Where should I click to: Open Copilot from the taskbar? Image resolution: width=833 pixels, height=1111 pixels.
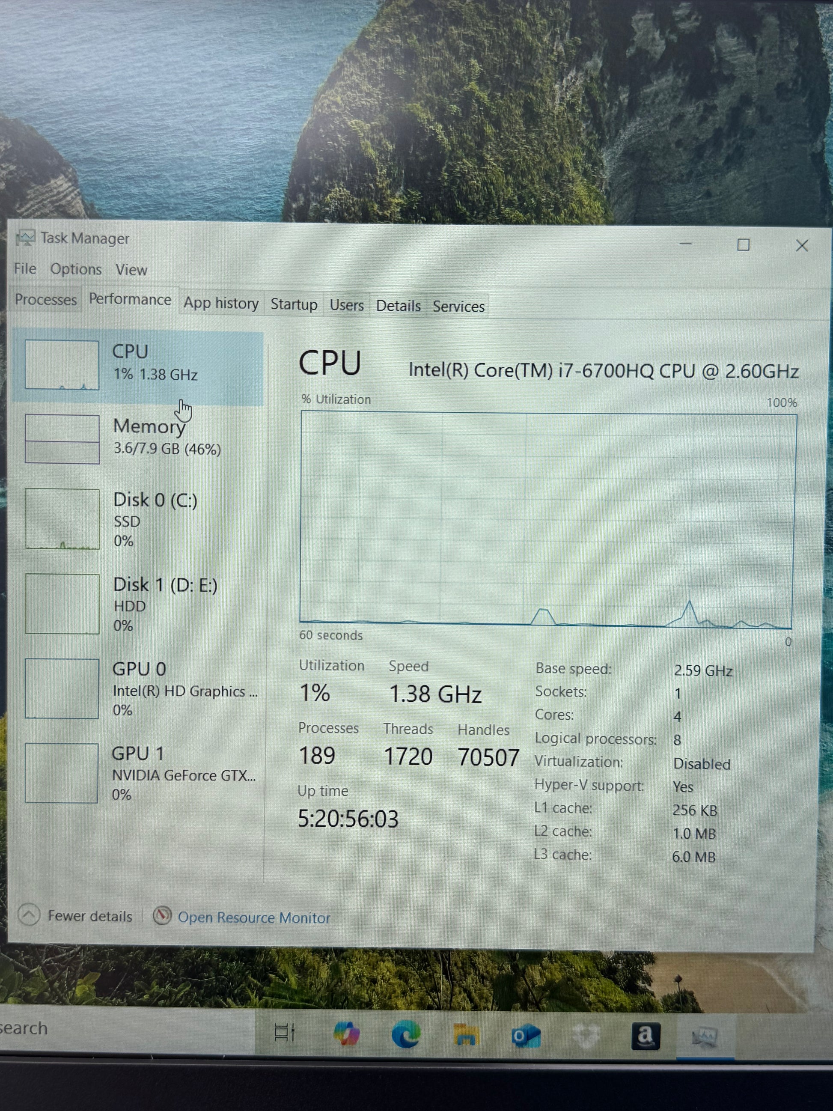coord(346,1034)
